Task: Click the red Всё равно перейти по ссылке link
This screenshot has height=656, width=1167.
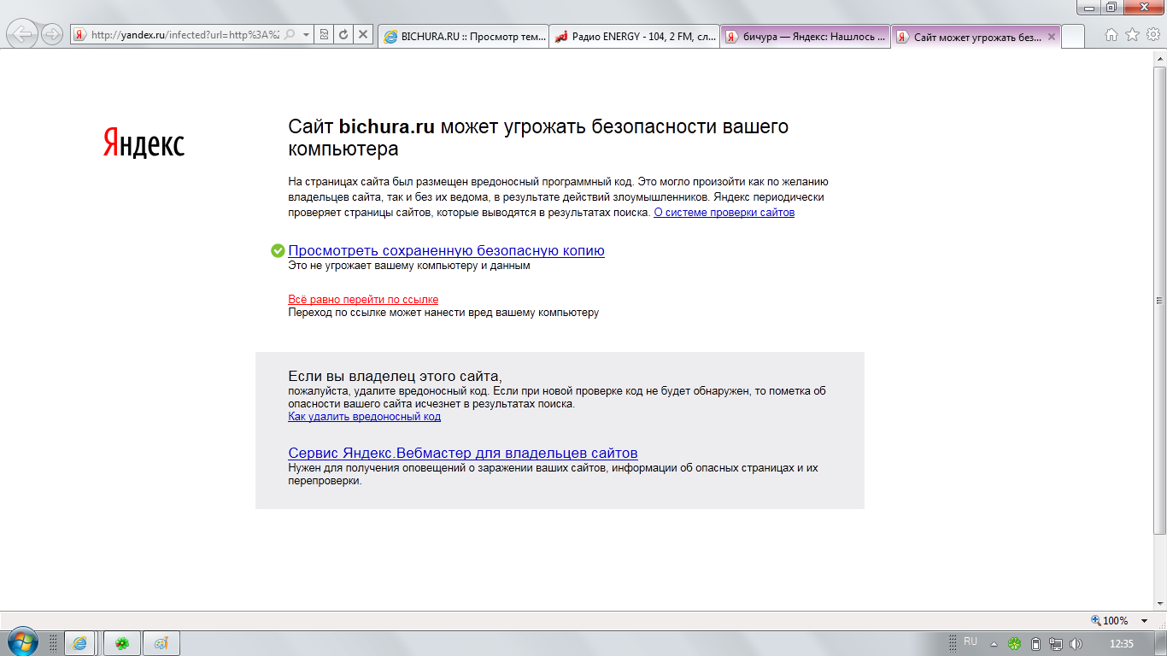Action: pyautogui.click(x=363, y=300)
